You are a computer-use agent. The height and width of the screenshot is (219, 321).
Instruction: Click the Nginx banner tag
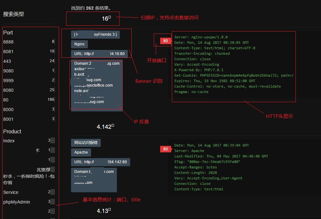point(79,44)
